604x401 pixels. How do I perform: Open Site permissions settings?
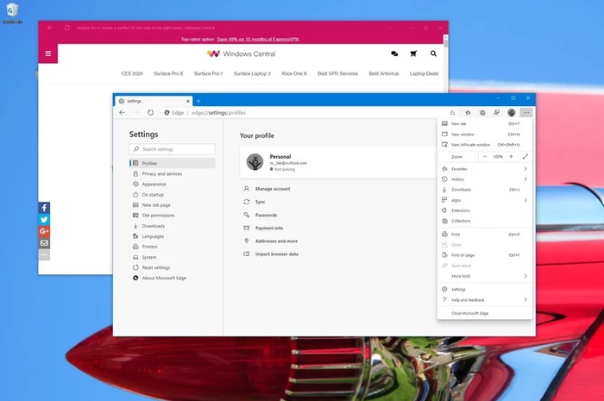point(173,216)
